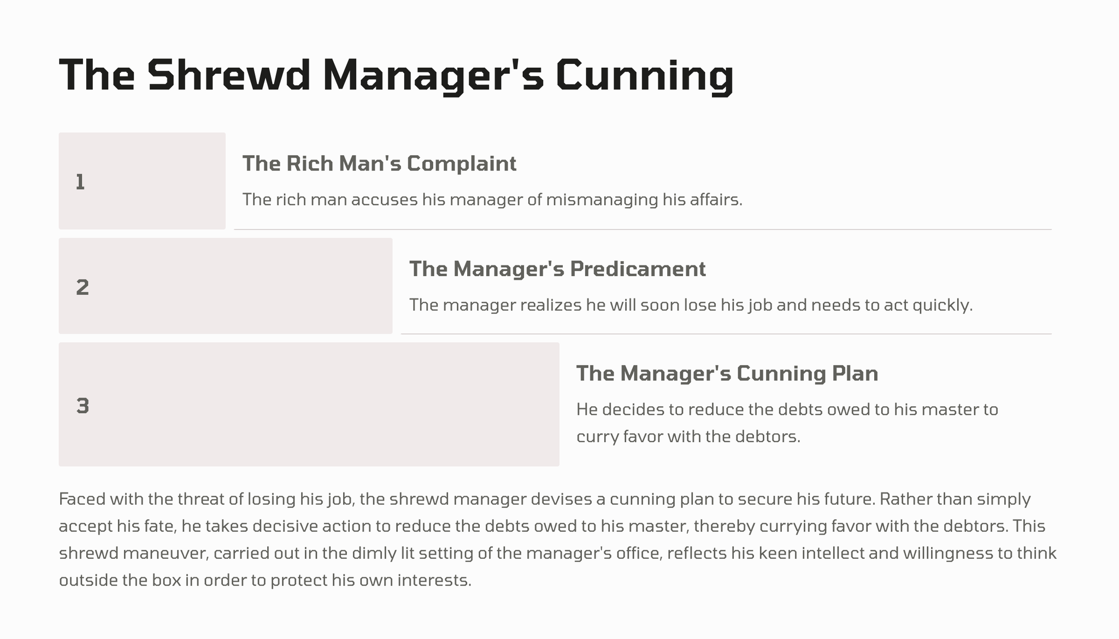
Task: Click the title 'The Shrewd Manager's Cunning'
Action: point(396,75)
